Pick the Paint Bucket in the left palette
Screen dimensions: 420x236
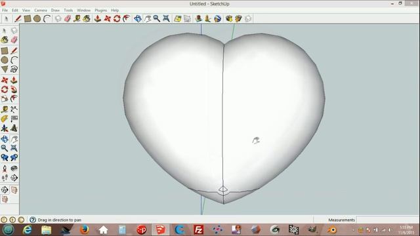pos(5,40)
